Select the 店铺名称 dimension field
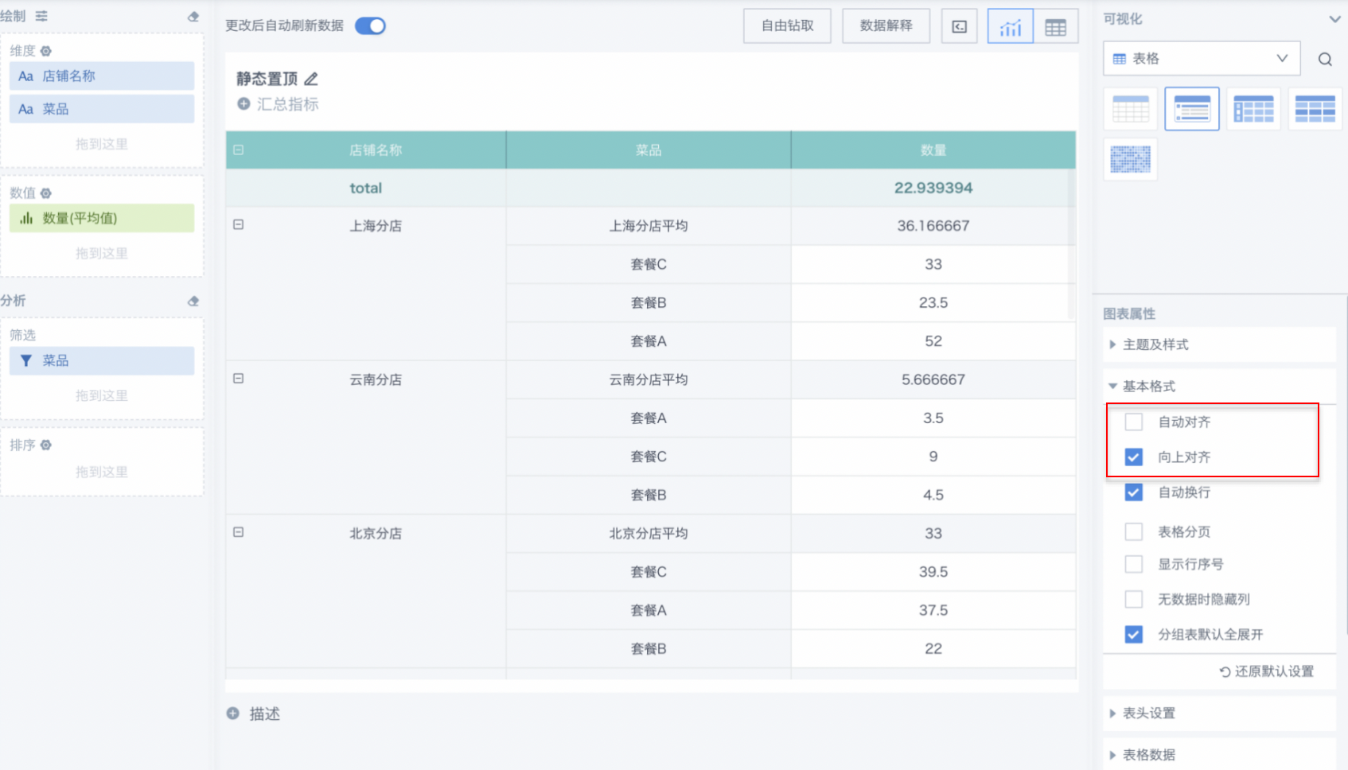This screenshot has height=770, width=1348. point(102,76)
